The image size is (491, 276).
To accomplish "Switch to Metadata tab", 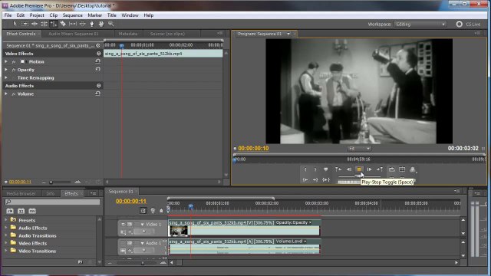I will (x=128, y=34).
